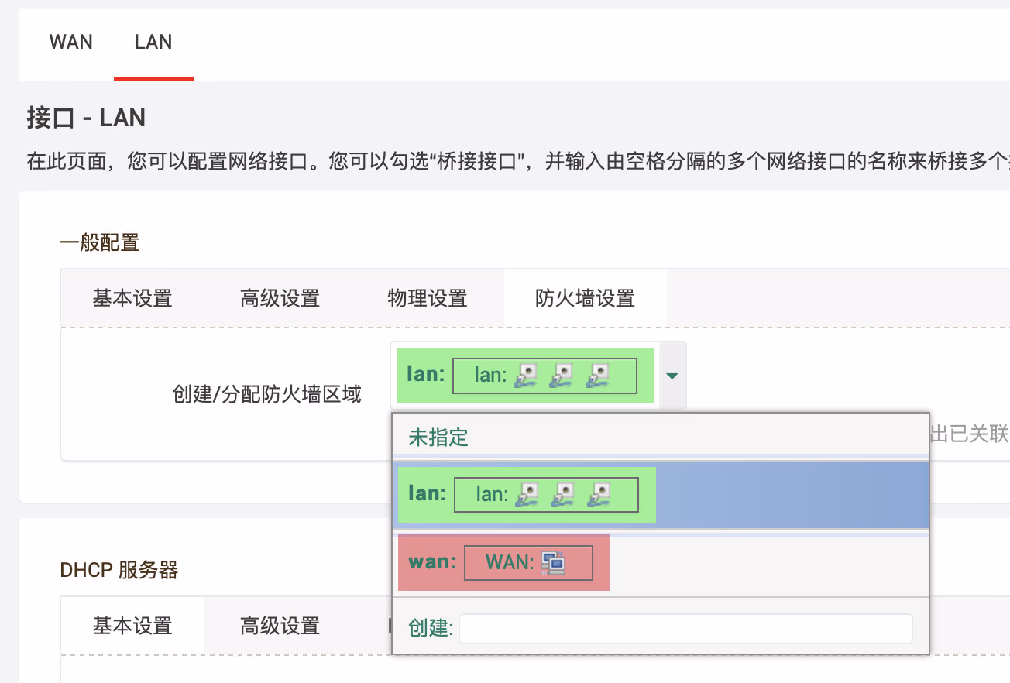1010x683 pixels.
Task: Select the 防火墙设置 tab
Action: (x=585, y=298)
